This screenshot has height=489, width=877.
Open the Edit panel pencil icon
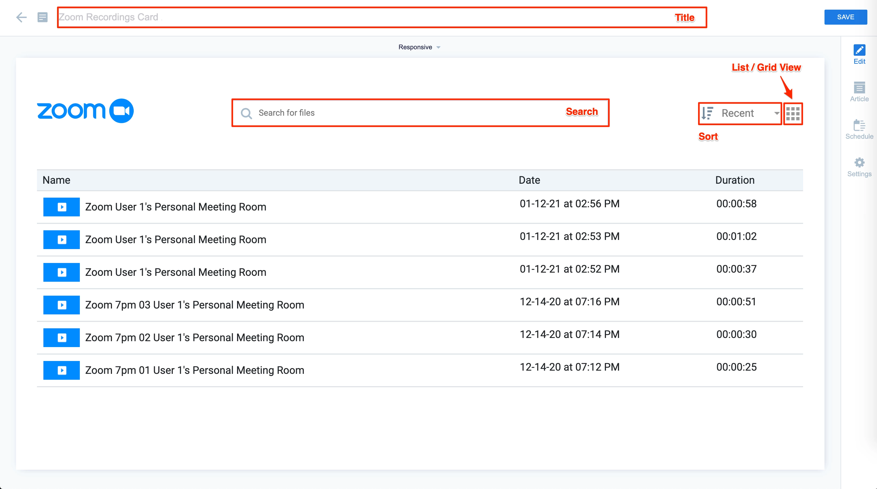coord(859,50)
